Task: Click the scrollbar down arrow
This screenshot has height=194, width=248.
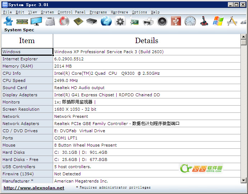Action: (x=243, y=180)
